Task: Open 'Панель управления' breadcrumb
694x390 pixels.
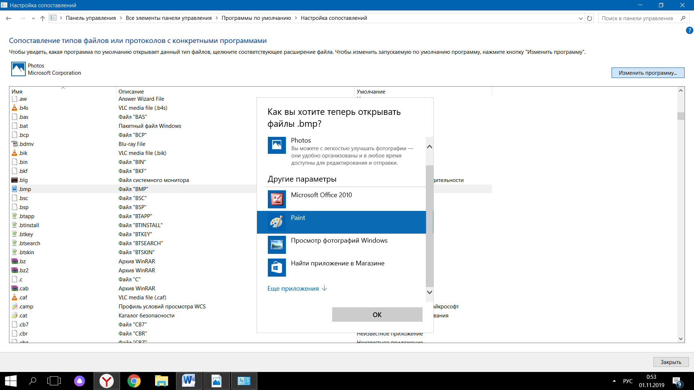Action: click(x=91, y=18)
